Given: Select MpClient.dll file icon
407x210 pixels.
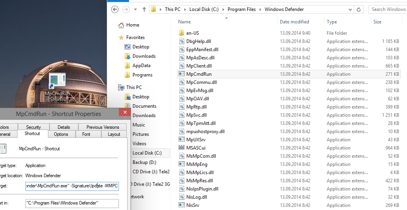Looking at the screenshot, I should 181,66.
